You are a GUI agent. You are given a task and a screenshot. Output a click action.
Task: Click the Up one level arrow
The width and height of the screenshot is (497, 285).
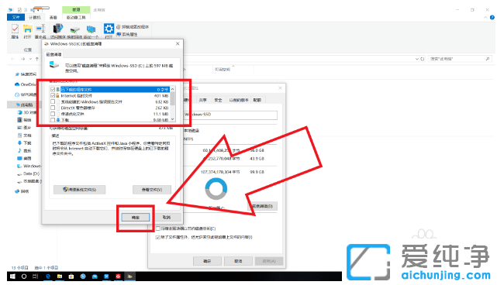[x=37, y=59]
